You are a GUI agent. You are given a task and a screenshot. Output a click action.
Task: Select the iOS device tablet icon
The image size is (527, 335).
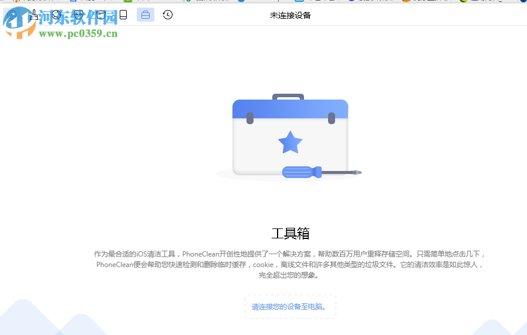coord(123,15)
